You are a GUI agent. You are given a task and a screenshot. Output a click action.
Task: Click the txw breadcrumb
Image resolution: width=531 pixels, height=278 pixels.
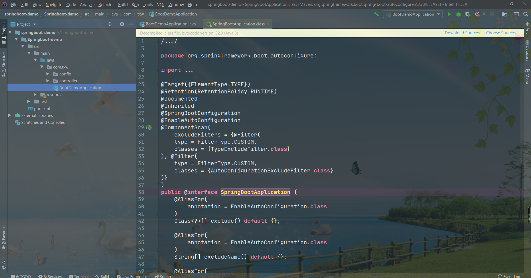[140, 14]
